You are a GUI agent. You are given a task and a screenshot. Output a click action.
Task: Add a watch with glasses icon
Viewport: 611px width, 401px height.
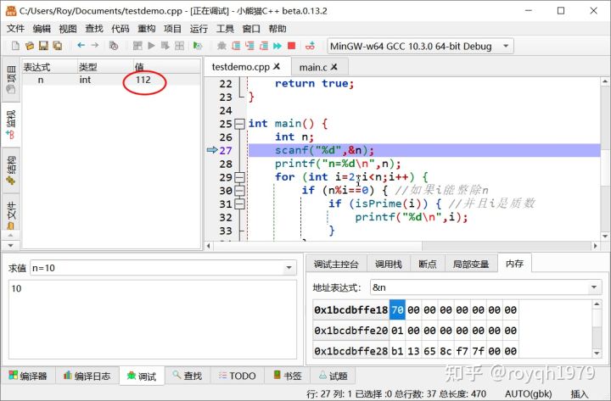coord(311,46)
